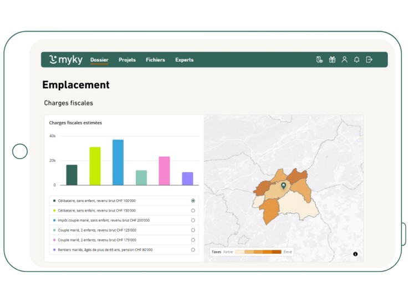Screen dimensions: 409x307
Task: Select couple marié sans enfant CHF 200'000 radio
Action: click(x=193, y=220)
